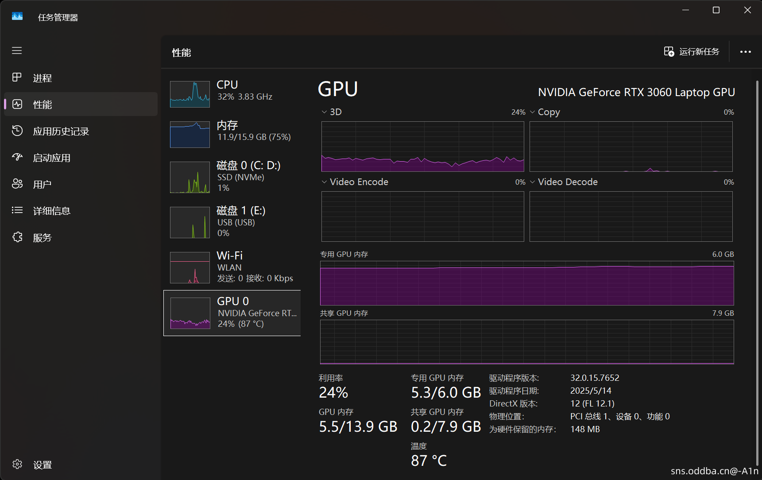The image size is (762, 480).
Task: Open the 启动应用 startup apps icon
Action: click(x=17, y=157)
